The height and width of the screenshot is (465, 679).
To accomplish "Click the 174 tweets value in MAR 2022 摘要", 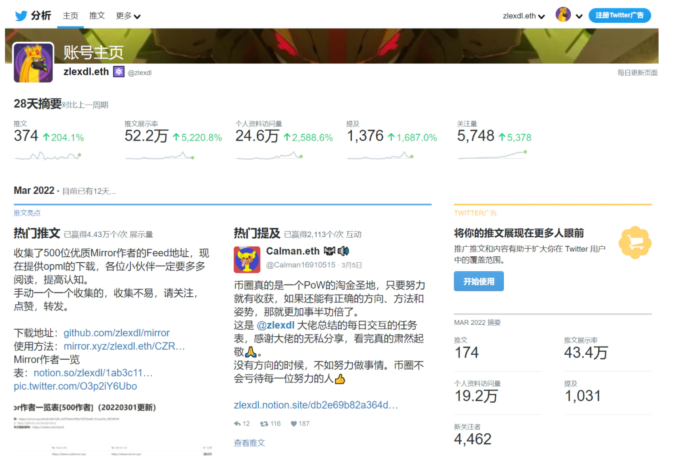I will (x=467, y=352).
